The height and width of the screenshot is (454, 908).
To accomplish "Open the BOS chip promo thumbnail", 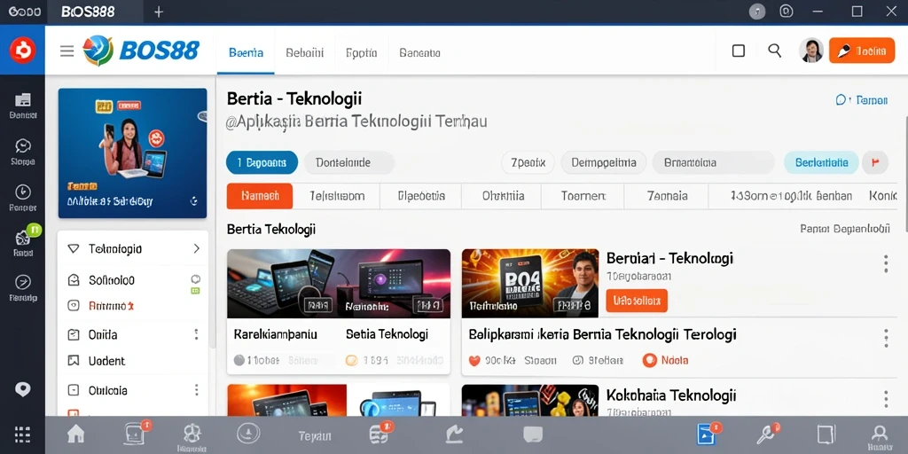I will pos(530,283).
